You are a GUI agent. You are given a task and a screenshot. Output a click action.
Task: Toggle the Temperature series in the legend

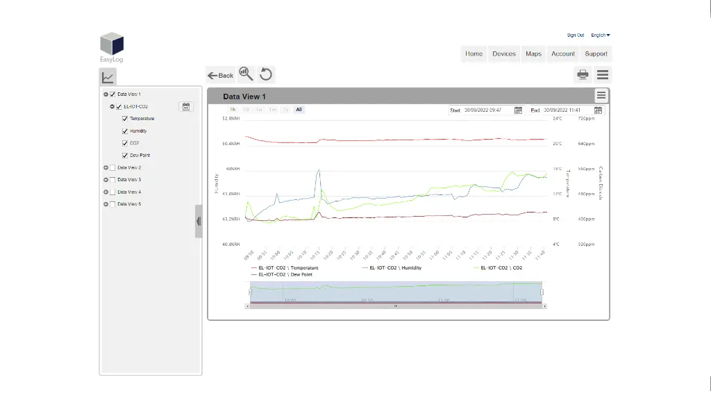[285, 268]
